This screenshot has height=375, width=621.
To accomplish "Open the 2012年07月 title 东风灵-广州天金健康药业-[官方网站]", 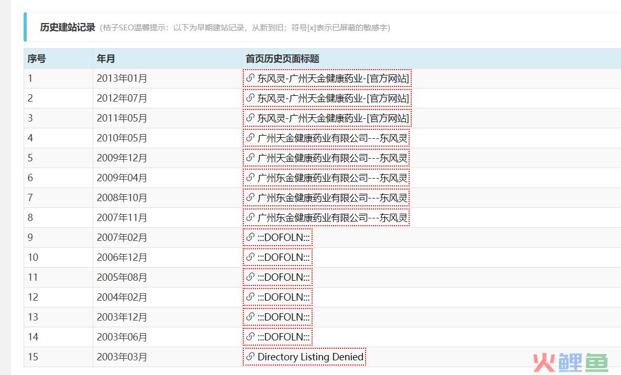I will 333,98.
